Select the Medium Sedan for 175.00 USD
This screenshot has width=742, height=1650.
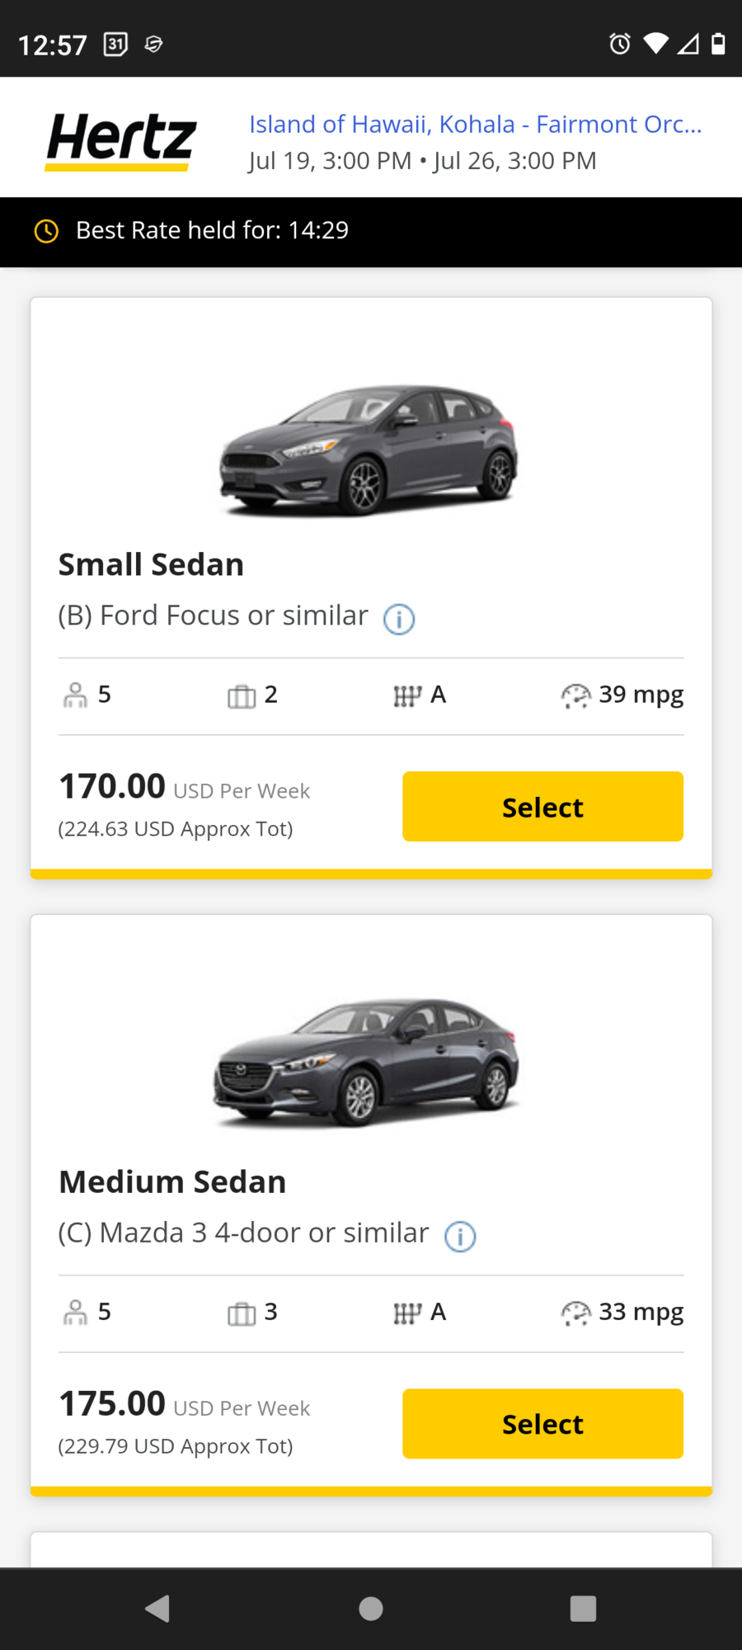542,1424
